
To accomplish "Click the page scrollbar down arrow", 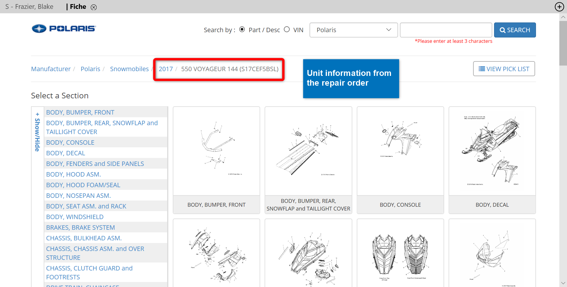I will (x=563, y=283).
